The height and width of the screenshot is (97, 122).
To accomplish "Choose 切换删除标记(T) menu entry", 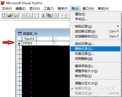I will point(95,36).
